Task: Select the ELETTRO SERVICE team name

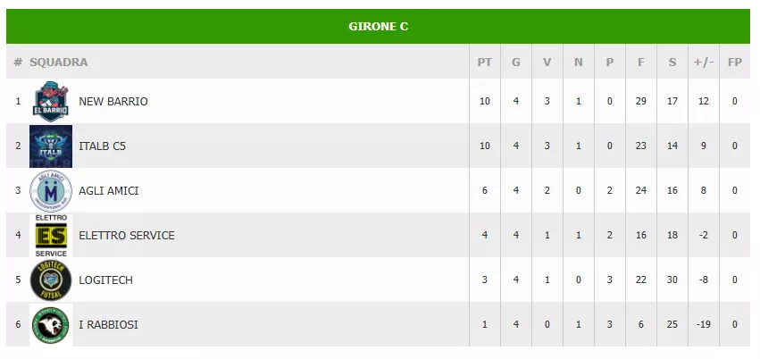Action: pyautogui.click(x=127, y=236)
